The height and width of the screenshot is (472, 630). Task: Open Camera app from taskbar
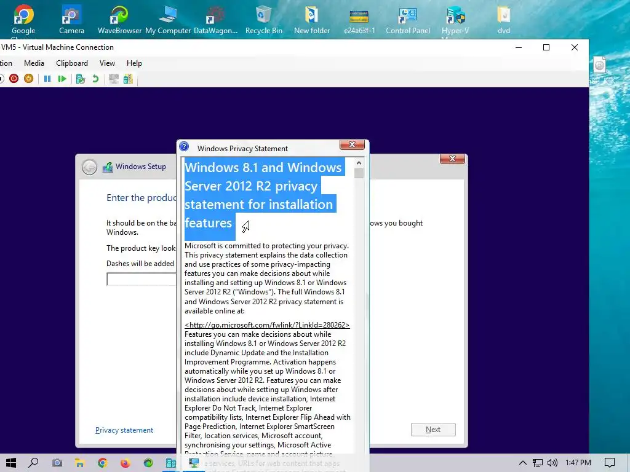57,463
